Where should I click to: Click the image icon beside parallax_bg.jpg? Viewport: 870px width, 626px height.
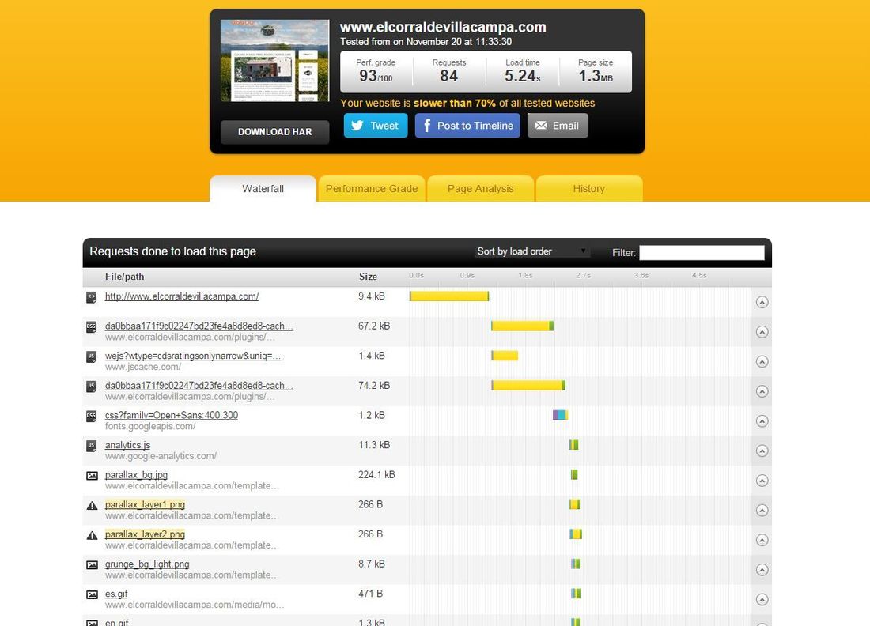[92, 476]
